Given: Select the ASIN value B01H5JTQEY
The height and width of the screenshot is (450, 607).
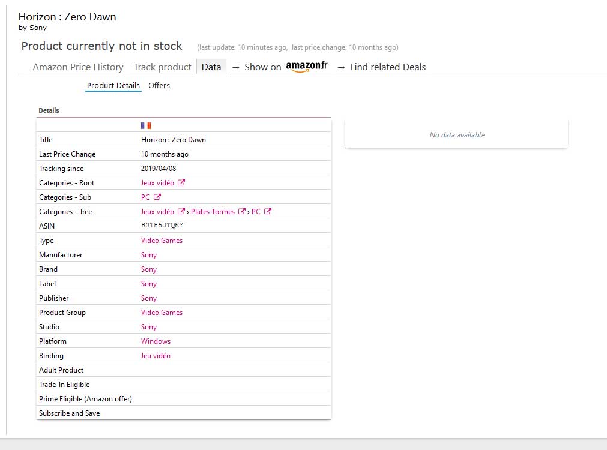Looking at the screenshot, I should click(x=162, y=225).
